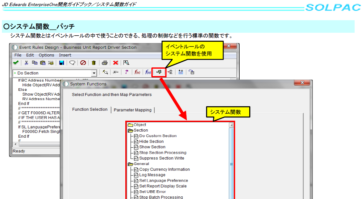Screen dimensions: 363x199
Task: Click the event search icon beside dropdown
Action: click(105, 72)
